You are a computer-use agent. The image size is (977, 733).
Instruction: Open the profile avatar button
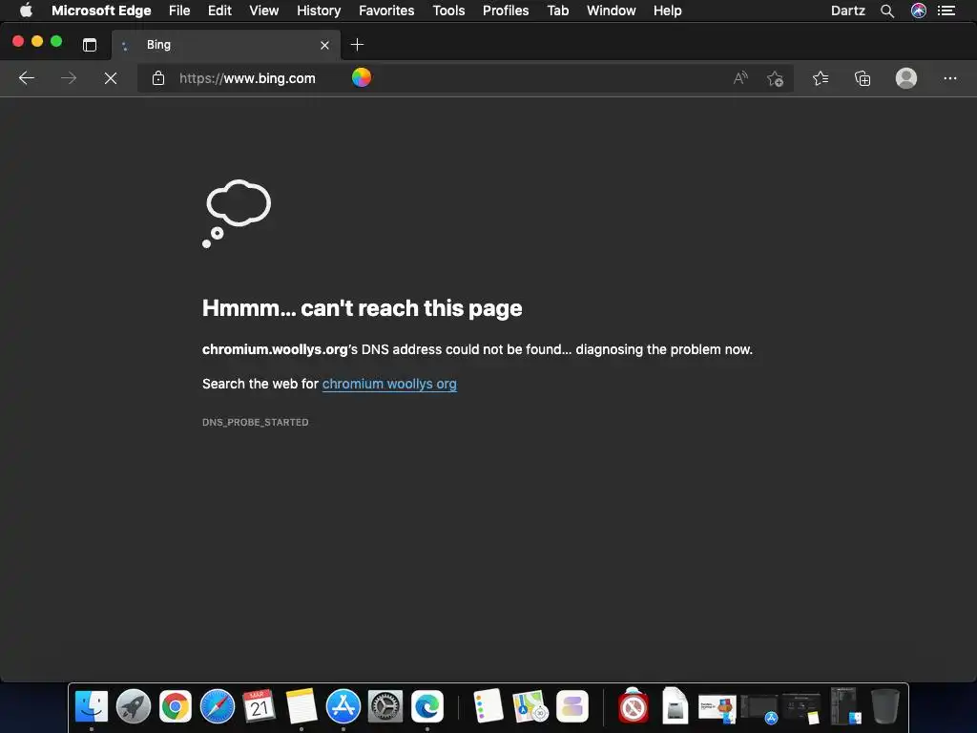coord(906,78)
